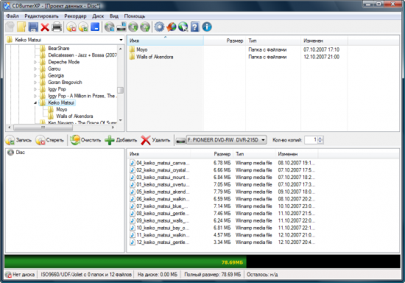Screen dimensions: 405x283
Task: Click the copies count input field
Action: tap(311, 140)
